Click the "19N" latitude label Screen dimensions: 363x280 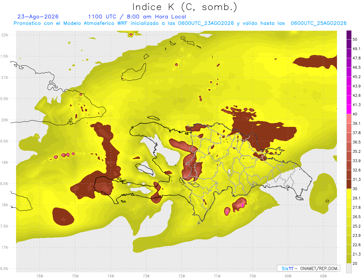pos(5,163)
